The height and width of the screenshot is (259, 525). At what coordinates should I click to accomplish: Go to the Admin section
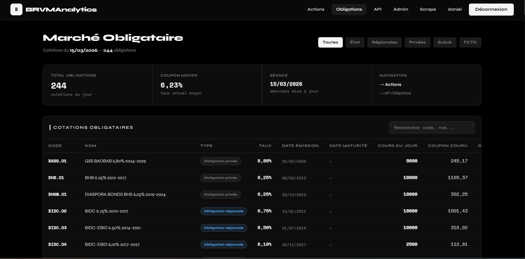401,9
